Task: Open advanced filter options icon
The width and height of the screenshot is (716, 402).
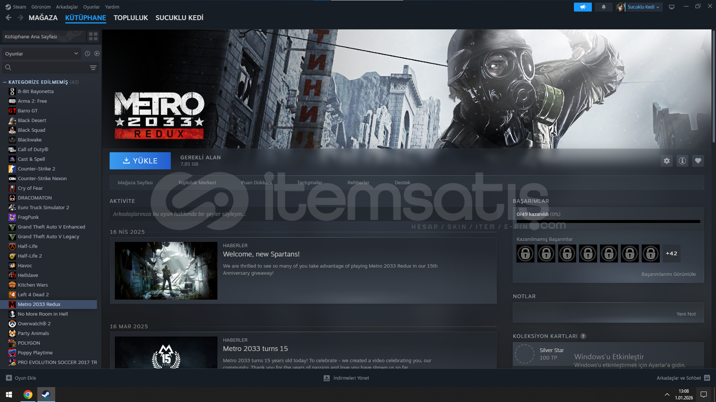Action: [93, 68]
